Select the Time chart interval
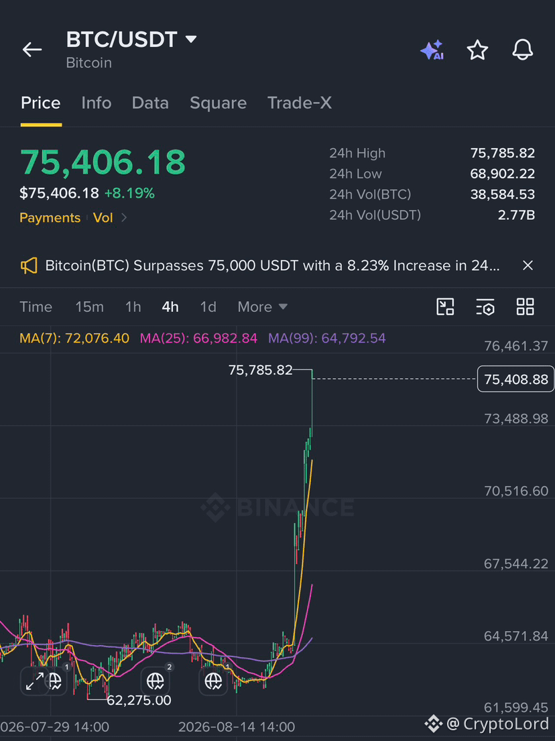The image size is (555, 741). 36,307
